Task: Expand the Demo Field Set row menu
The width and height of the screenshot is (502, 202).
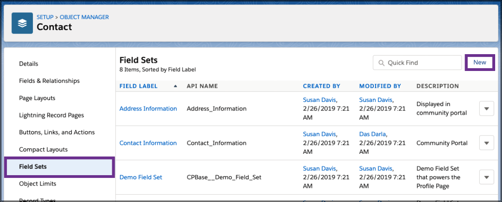Action: pyautogui.click(x=486, y=177)
